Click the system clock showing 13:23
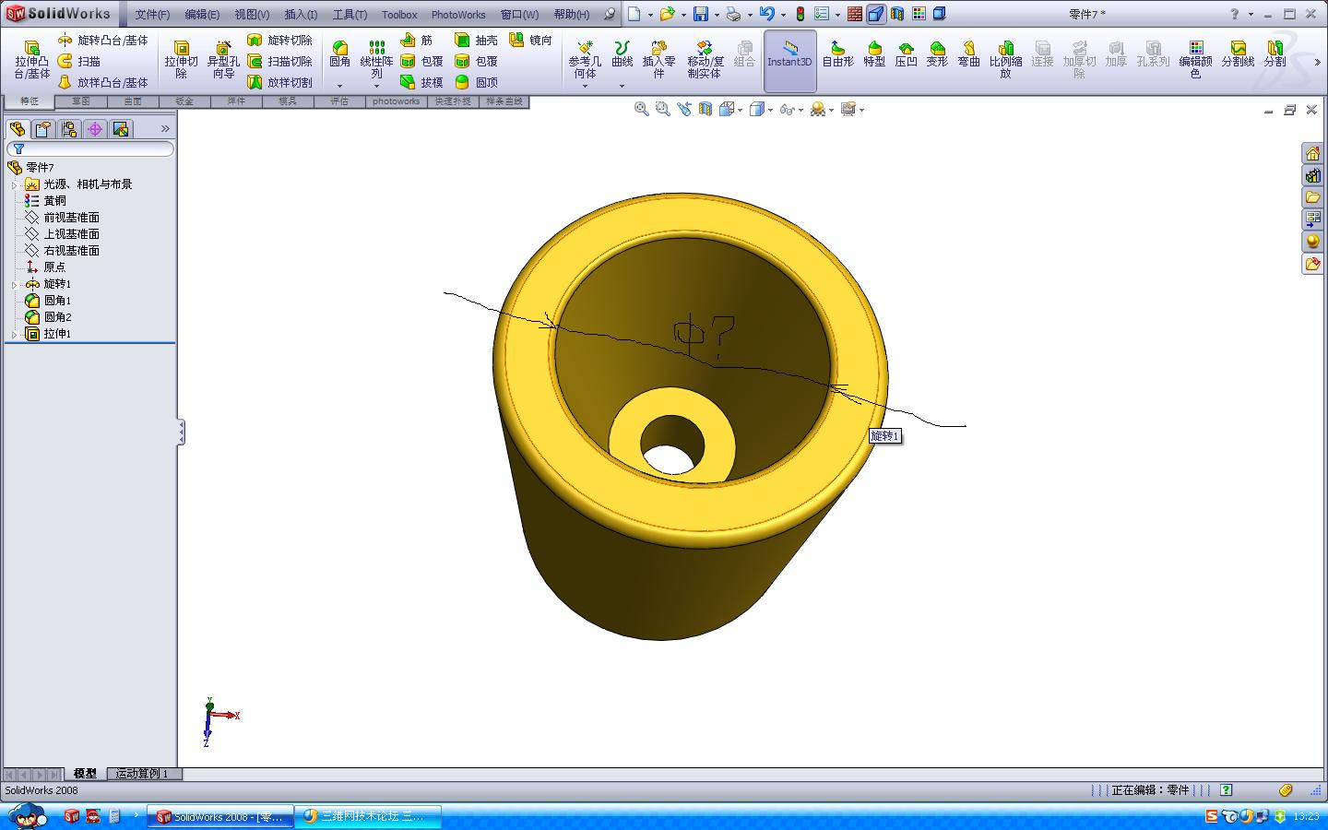The image size is (1328, 830). pos(1306,816)
